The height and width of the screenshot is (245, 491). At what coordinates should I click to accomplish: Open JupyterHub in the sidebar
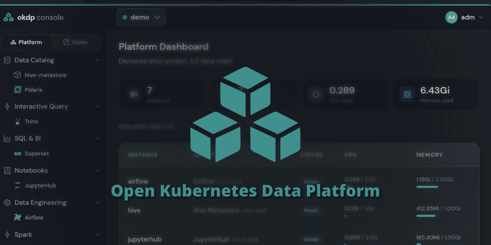pyautogui.click(x=40, y=186)
